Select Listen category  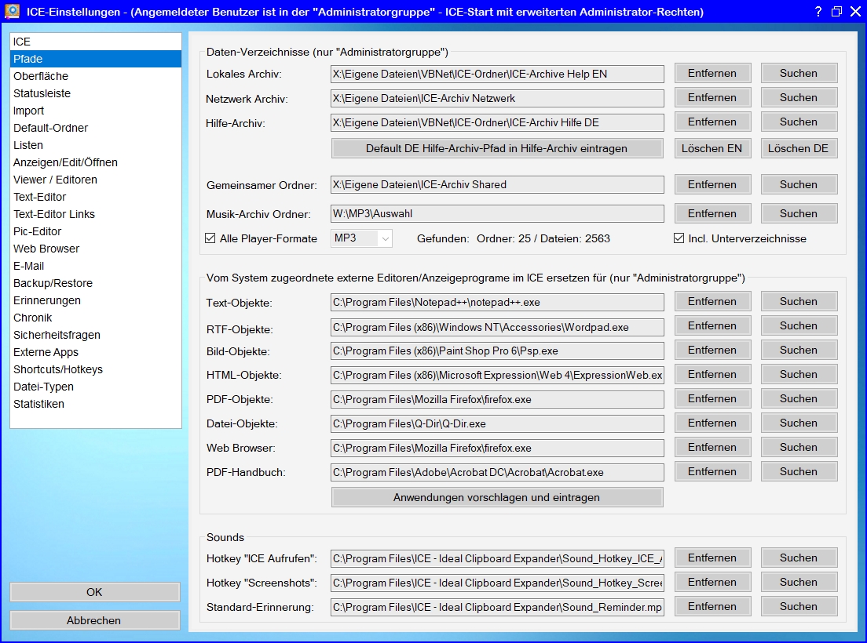(96, 145)
